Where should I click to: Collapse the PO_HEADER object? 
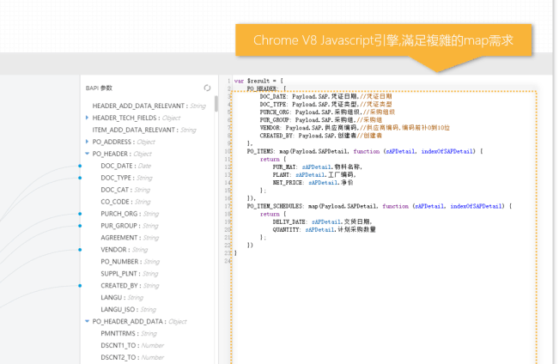[87, 154]
